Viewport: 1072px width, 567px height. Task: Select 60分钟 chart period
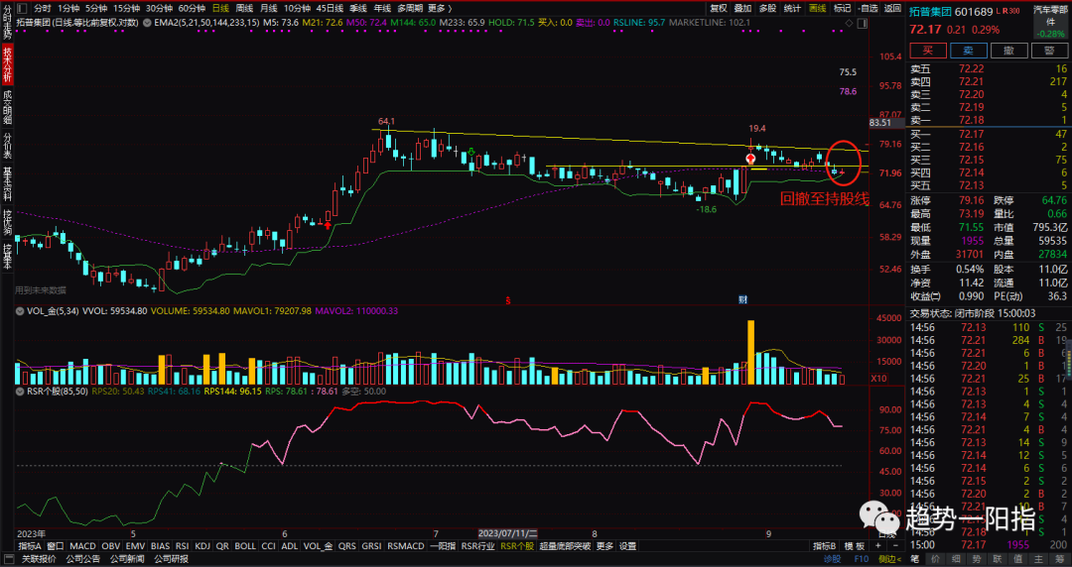(192, 8)
